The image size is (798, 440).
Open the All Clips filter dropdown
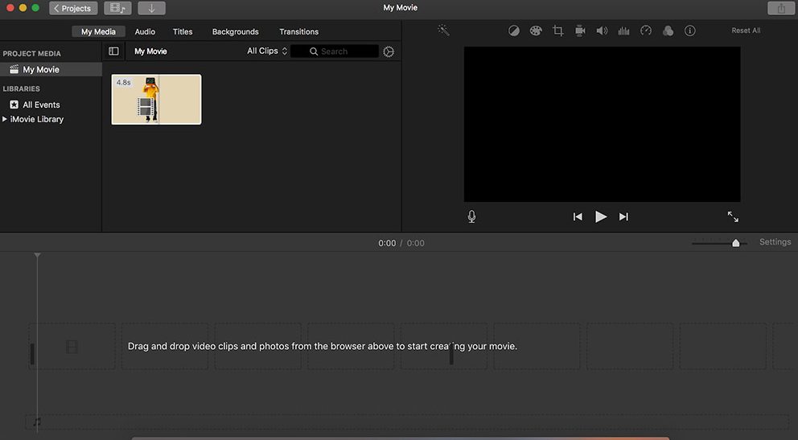[267, 51]
